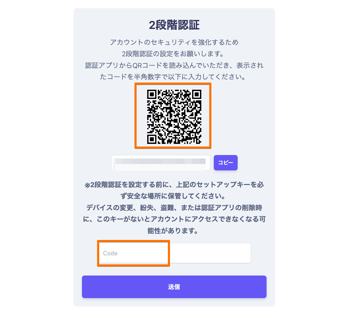Click the bold line starting ※2段階認証を設定する前に

point(174,185)
